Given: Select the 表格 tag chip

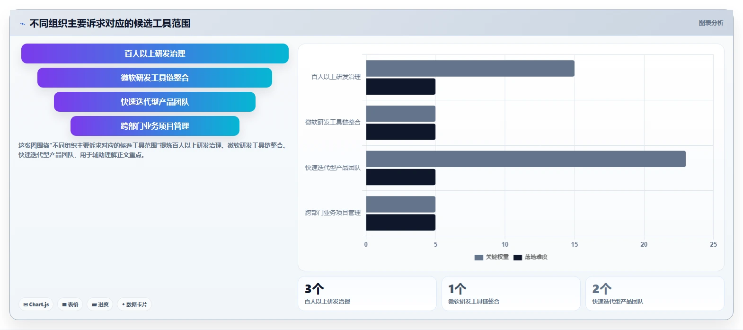Looking at the screenshot, I should [x=70, y=304].
